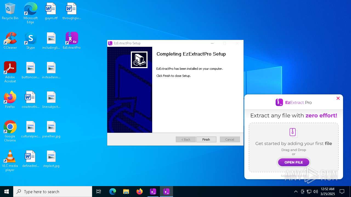Select the buttoncon... image file

click(30, 71)
